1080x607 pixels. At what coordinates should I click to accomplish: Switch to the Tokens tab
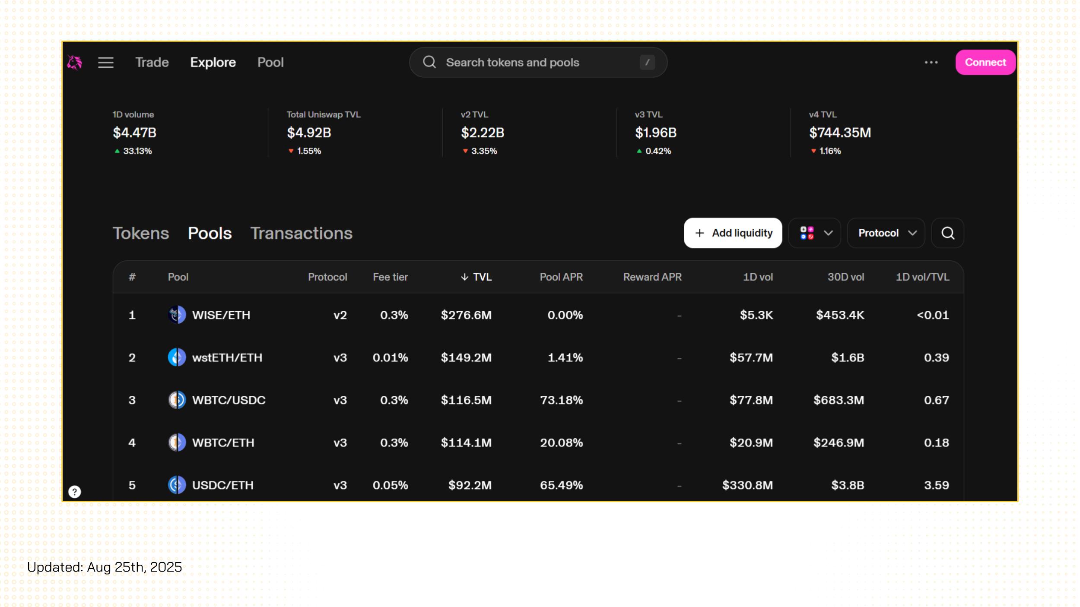click(141, 233)
